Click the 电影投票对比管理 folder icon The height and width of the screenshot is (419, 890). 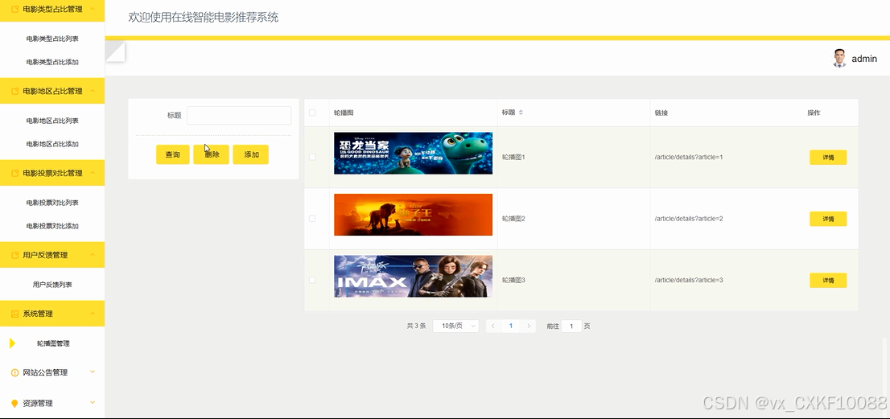(15, 173)
